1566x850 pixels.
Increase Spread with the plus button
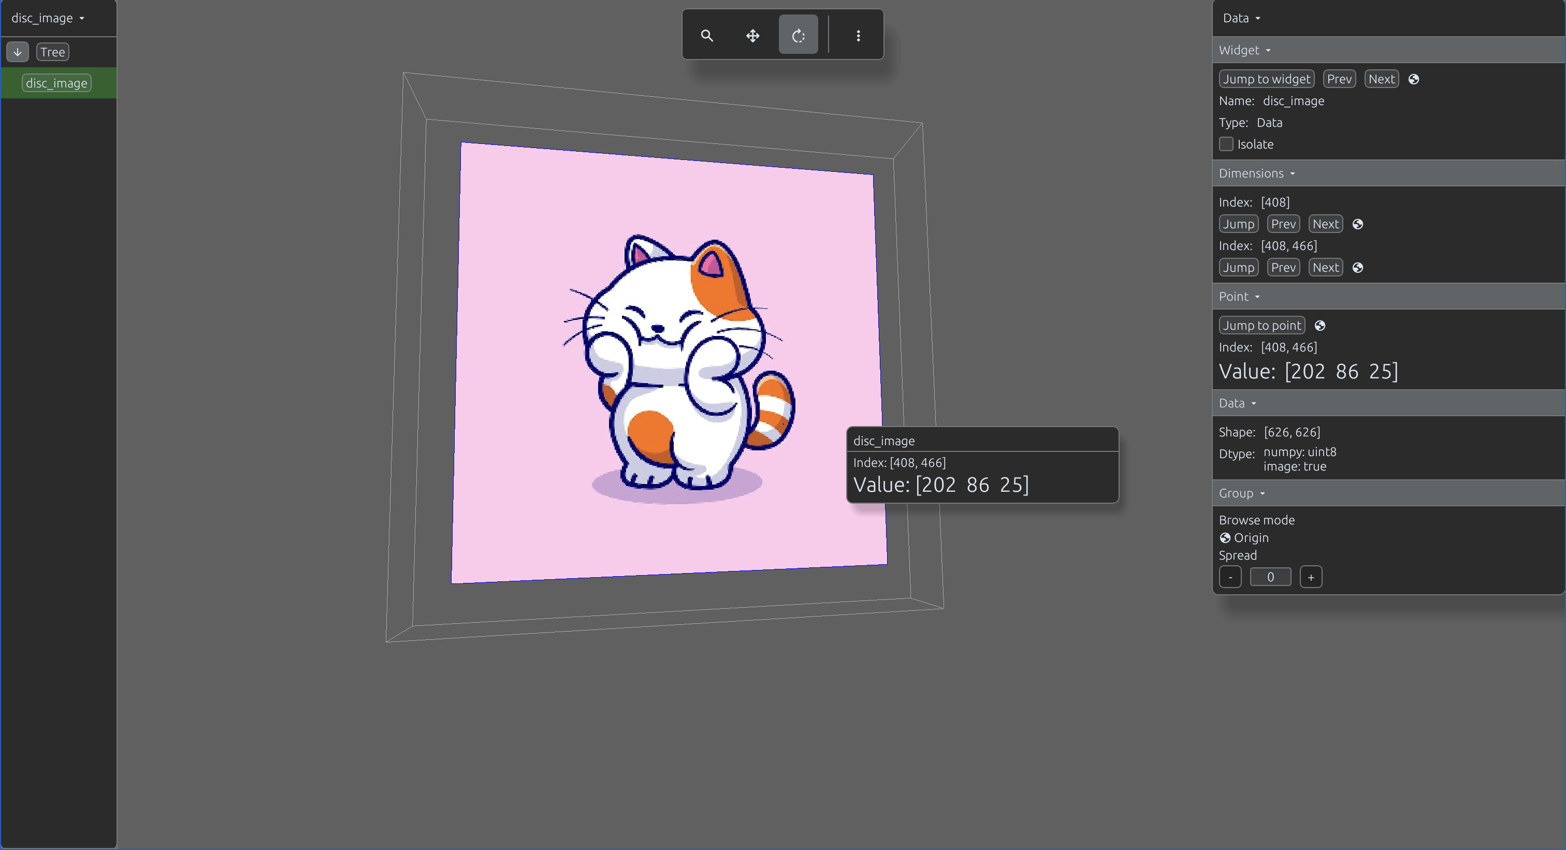coord(1311,577)
